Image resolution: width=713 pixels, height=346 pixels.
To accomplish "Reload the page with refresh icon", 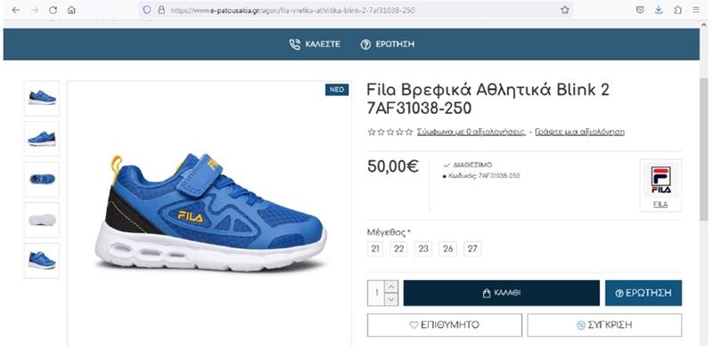I will 53,10.
